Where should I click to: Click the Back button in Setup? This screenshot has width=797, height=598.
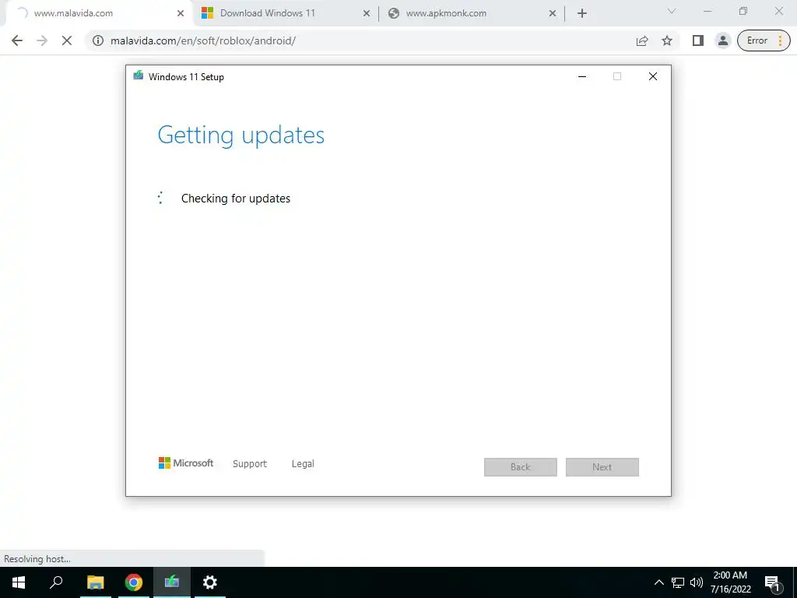pyautogui.click(x=521, y=467)
